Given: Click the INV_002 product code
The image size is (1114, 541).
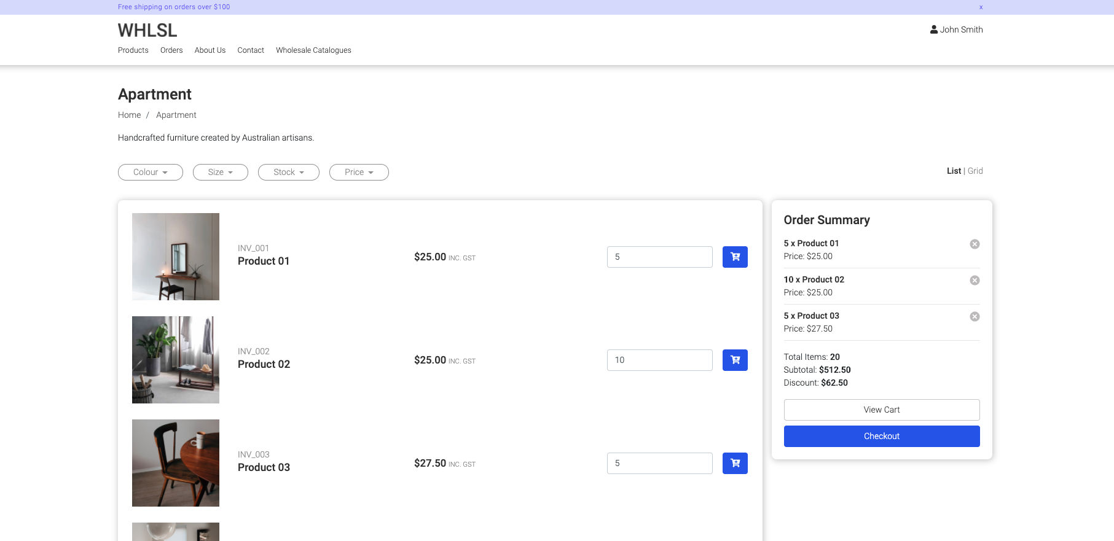Looking at the screenshot, I should (x=253, y=351).
